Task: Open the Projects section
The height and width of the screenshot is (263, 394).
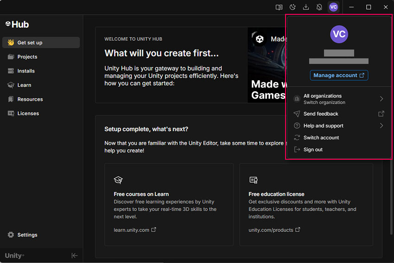Action: tap(41, 56)
